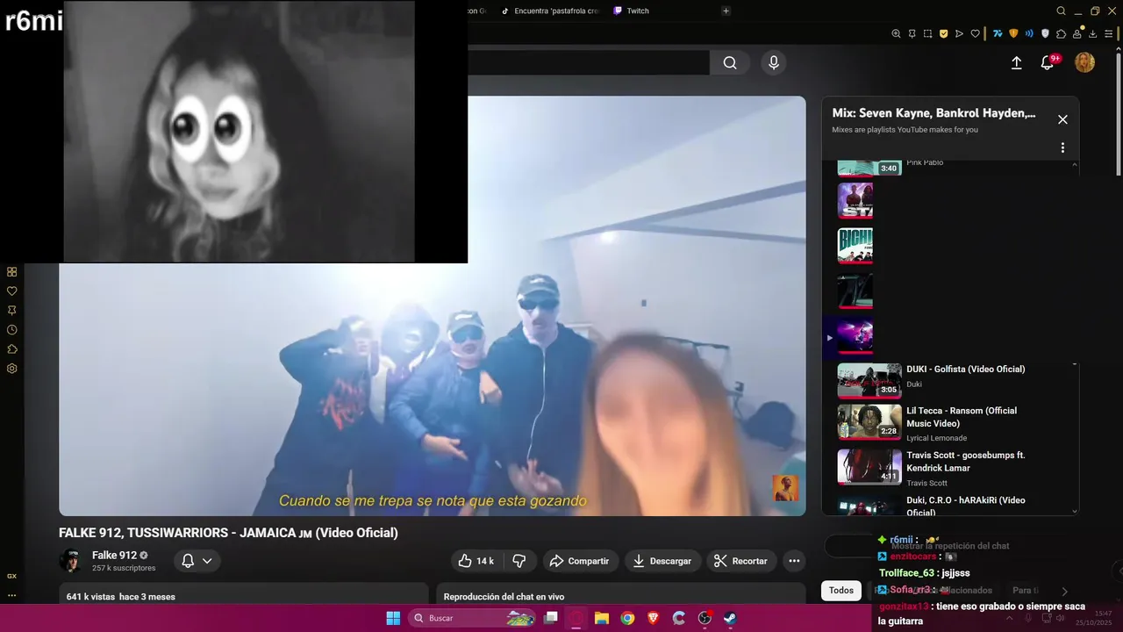Open the YouTube account avatar menu

pyautogui.click(x=1085, y=62)
